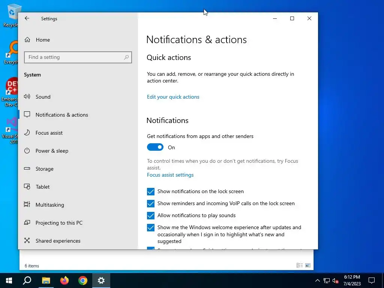
Task: Click the Tablet touch icon
Action: [27, 187]
